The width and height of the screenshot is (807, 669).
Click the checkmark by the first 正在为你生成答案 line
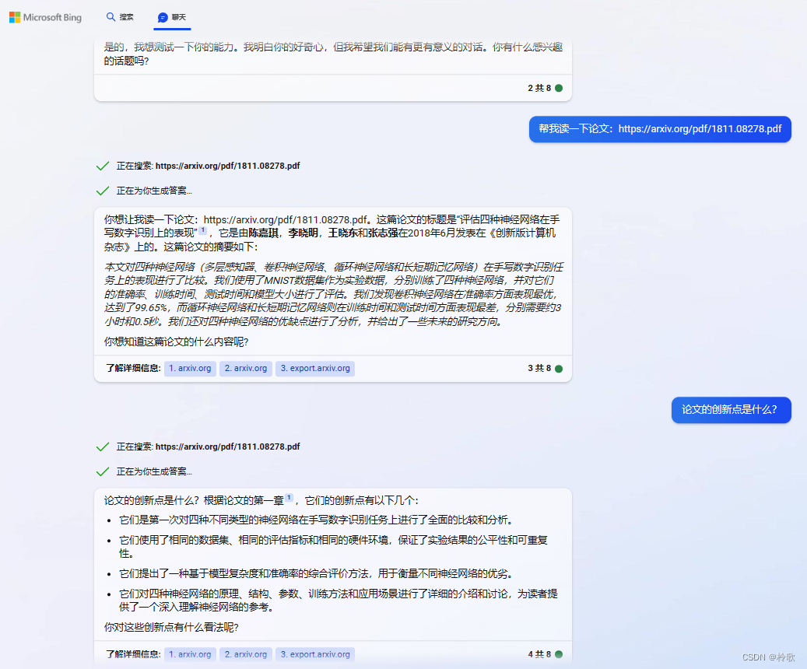pyautogui.click(x=102, y=191)
